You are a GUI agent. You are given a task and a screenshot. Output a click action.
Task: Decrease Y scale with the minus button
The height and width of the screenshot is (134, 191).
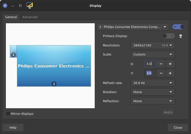(161, 73)
